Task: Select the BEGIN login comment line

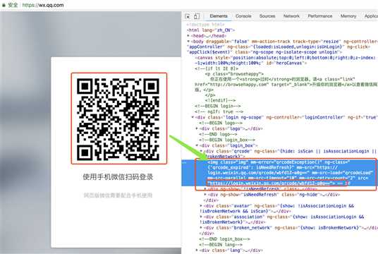Action: [x=218, y=106]
